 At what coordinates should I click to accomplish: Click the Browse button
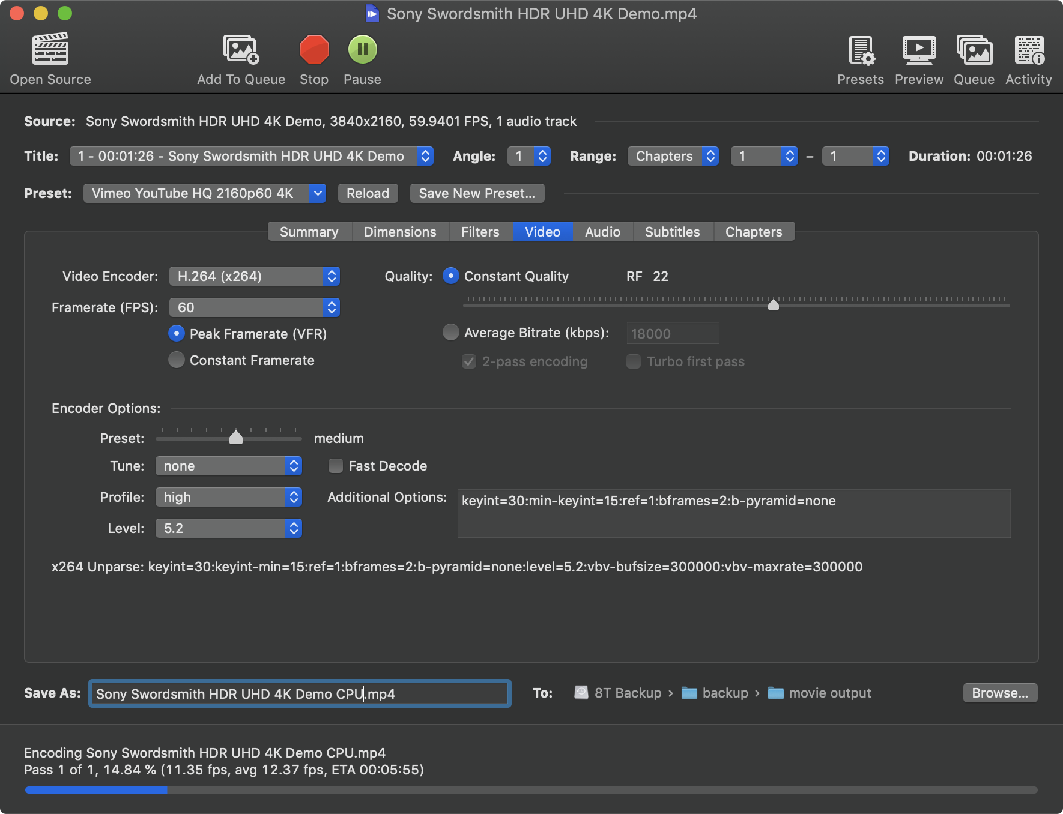(1000, 693)
